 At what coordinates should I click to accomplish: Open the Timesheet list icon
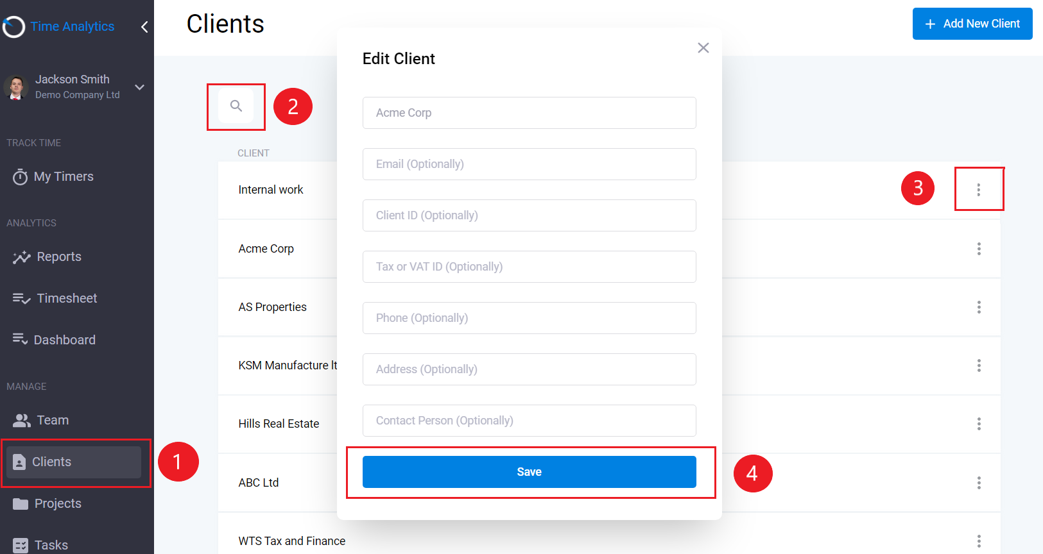[x=22, y=298]
